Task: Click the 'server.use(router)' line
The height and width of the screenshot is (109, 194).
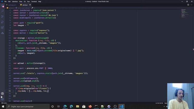Action: click(x=23, y=101)
